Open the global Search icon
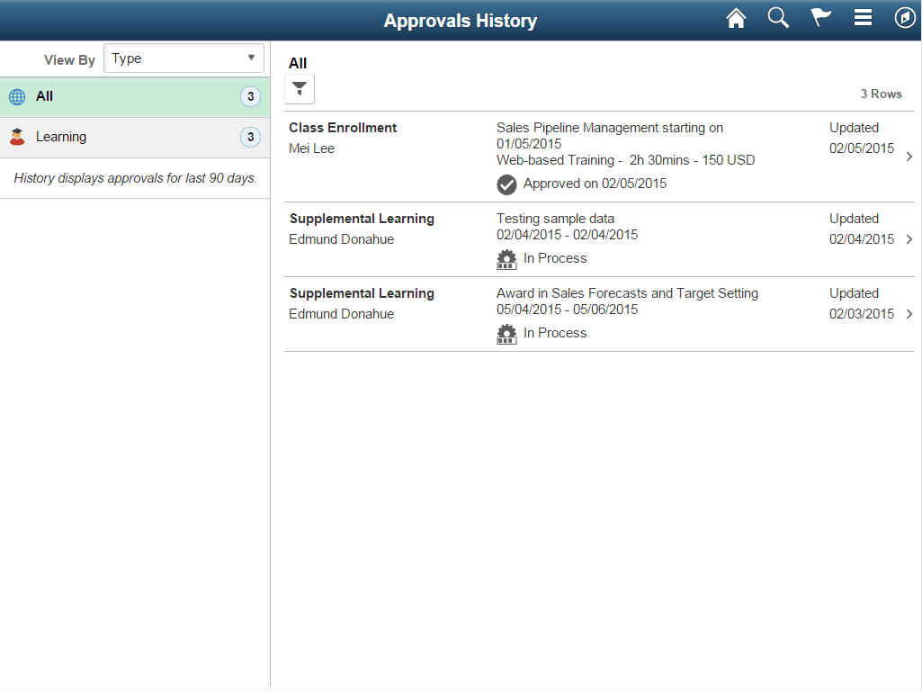 tap(777, 17)
